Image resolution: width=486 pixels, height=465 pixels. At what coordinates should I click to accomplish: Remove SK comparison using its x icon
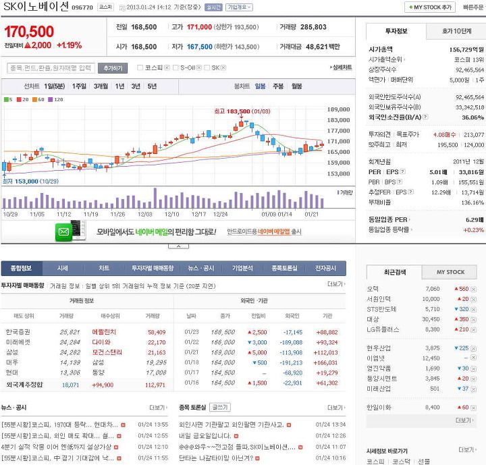coord(223,67)
